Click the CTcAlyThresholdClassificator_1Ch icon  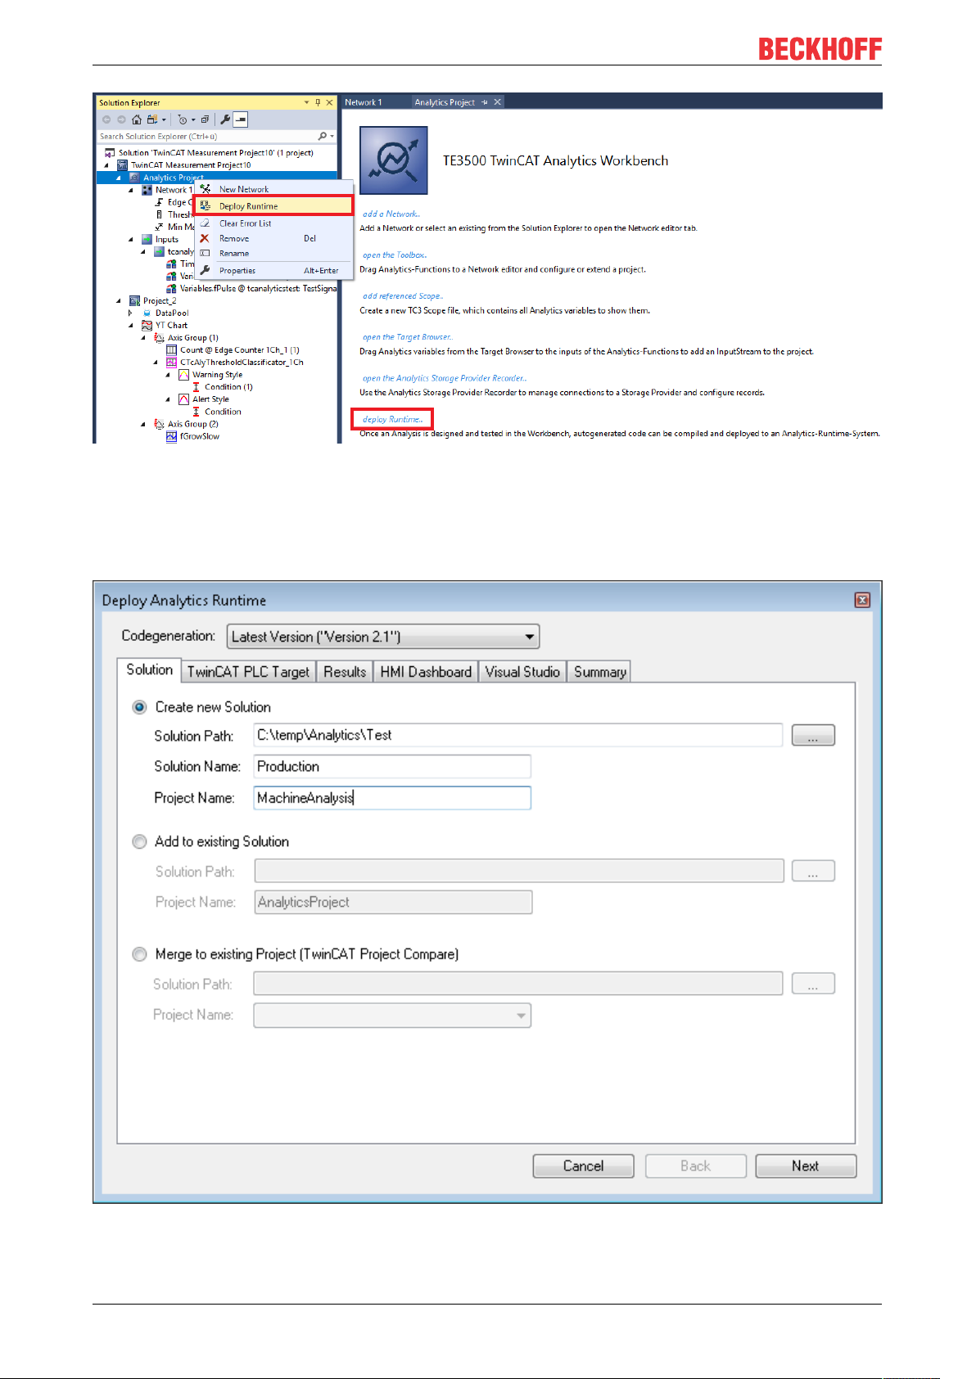[172, 363]
